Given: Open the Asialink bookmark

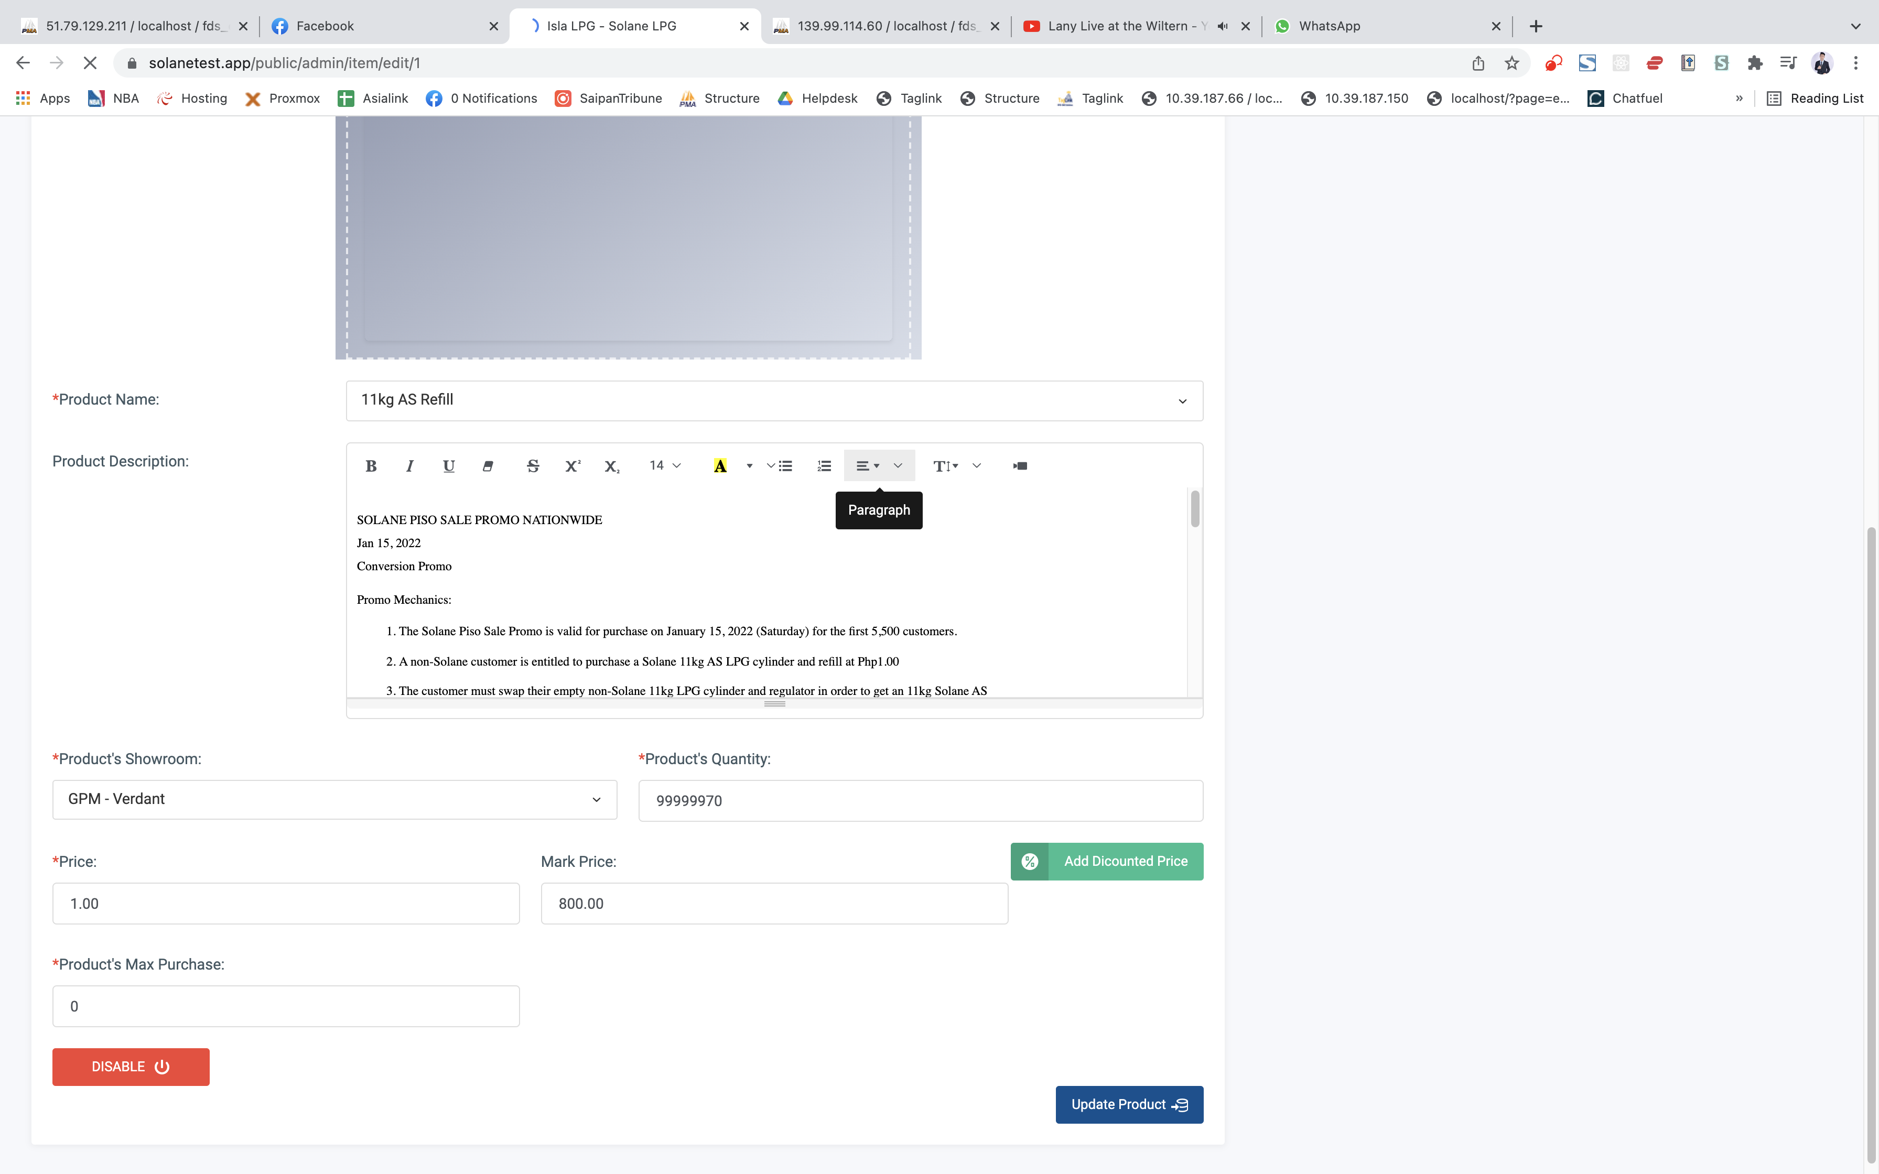Looking at the screenshot, I should coord(373,99).
